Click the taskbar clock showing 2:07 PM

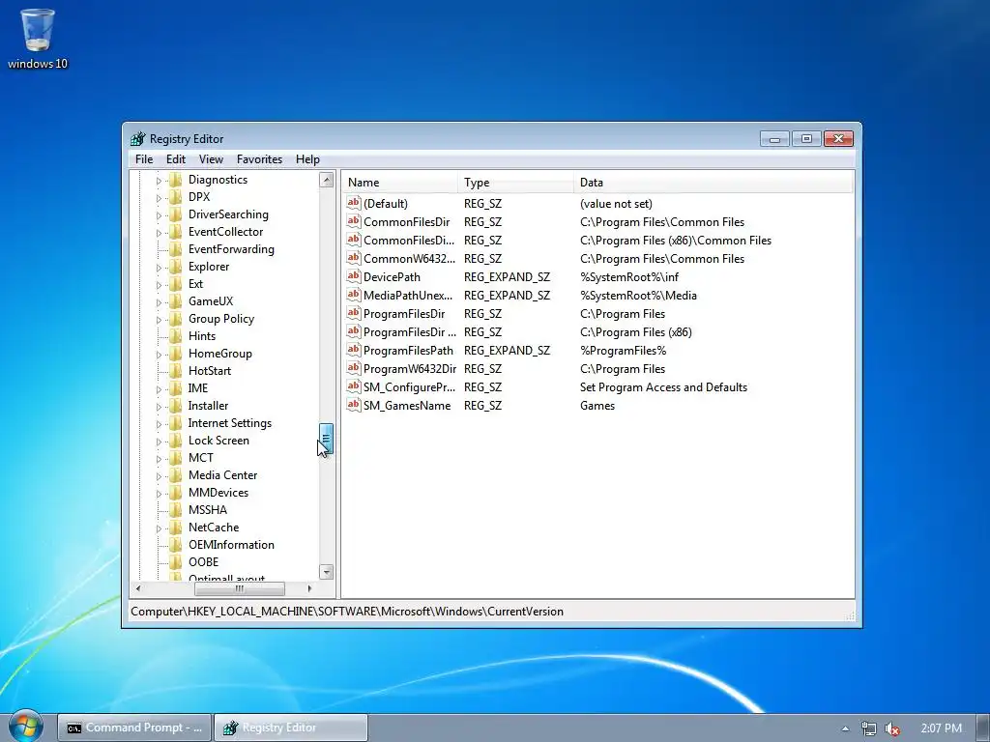(x=941, y=728)
